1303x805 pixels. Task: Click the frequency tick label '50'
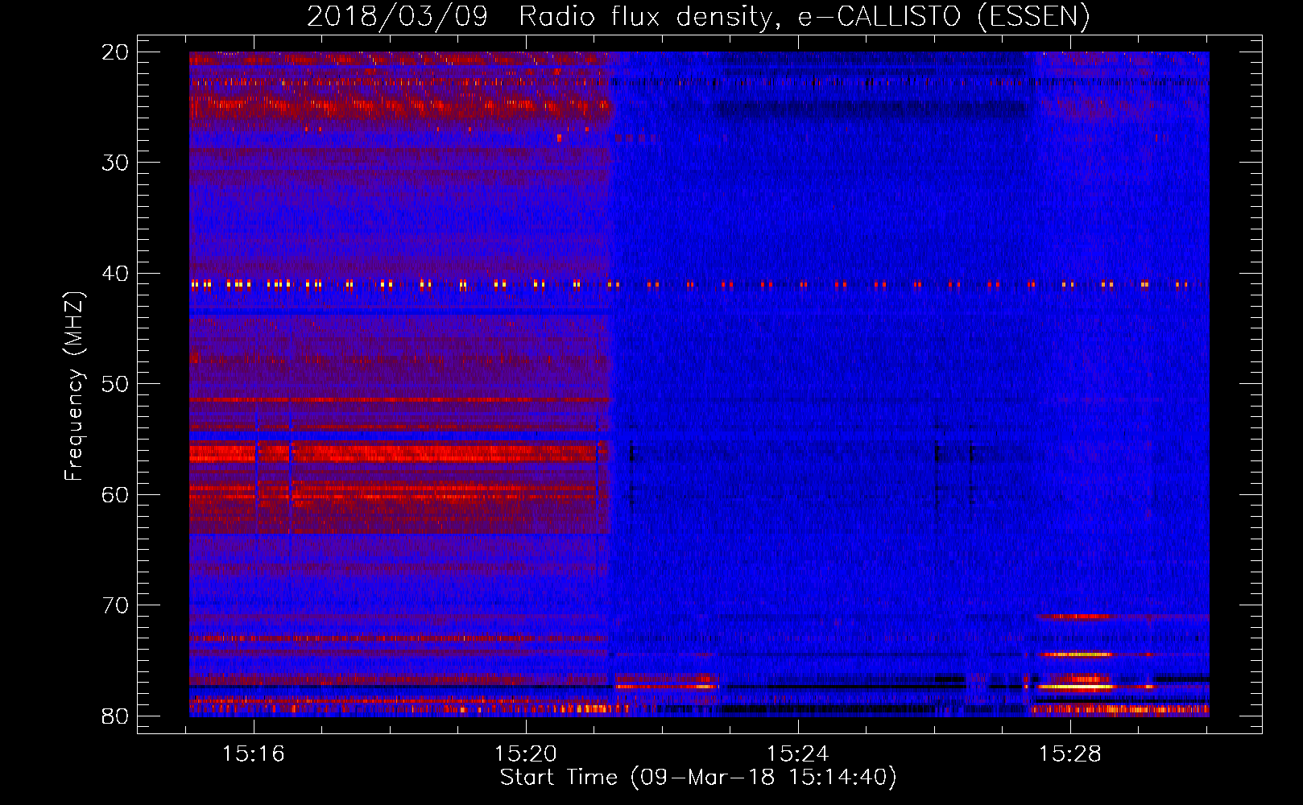tap(116, 384)
